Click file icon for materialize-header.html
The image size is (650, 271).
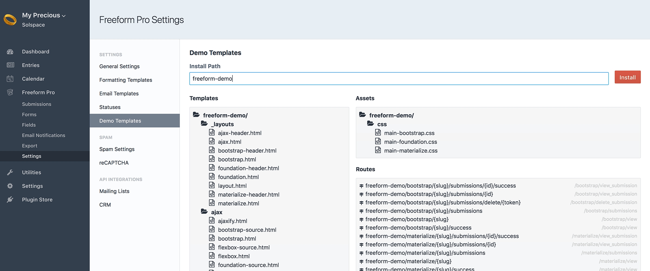click(212, 194)
